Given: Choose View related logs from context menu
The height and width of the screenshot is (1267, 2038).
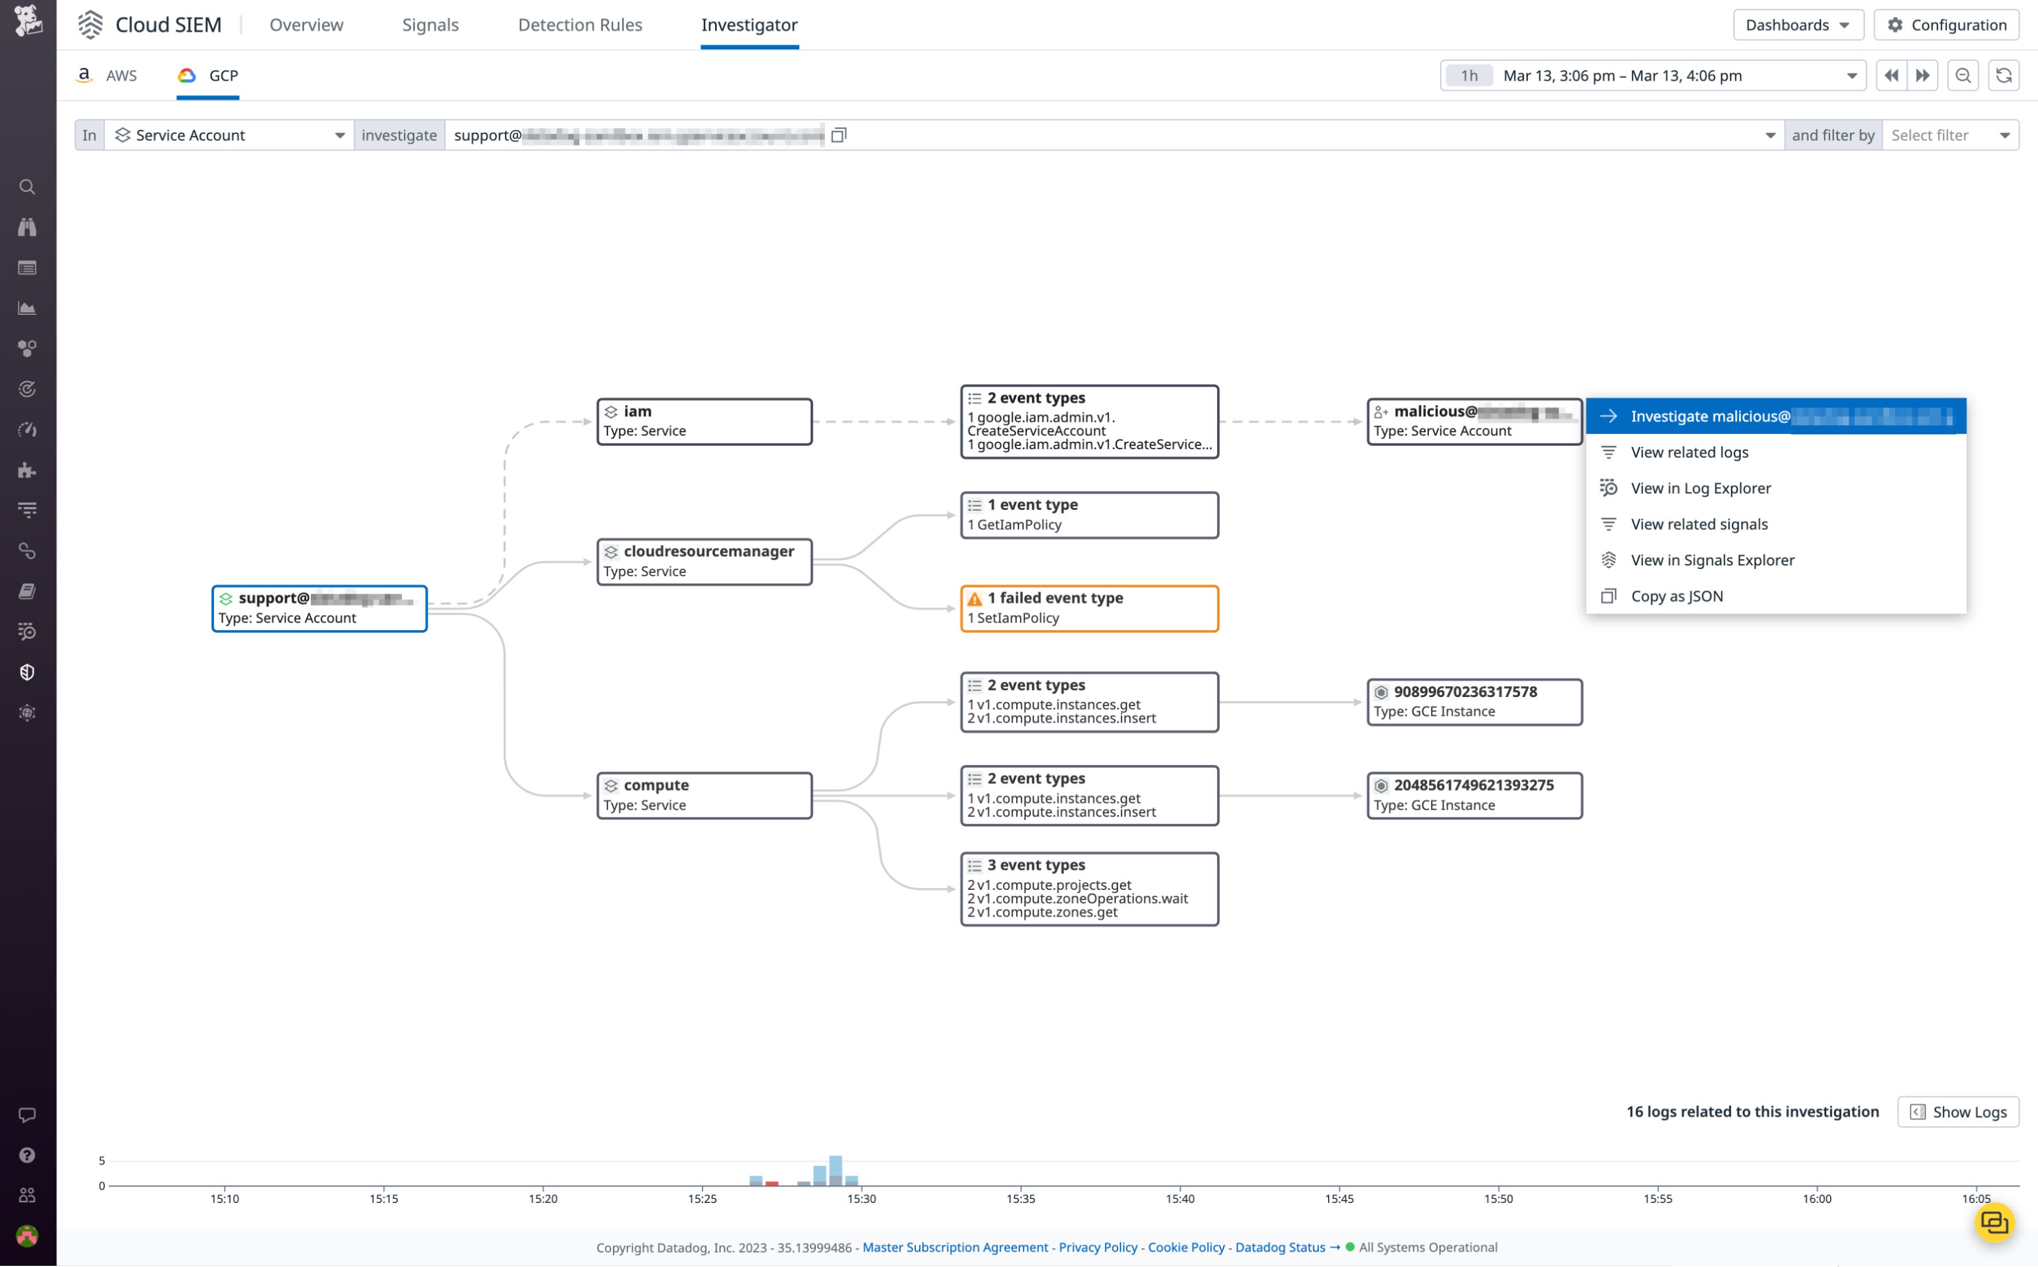Looking at the screenshot, I should pyautogui.click(x=1689, y=452).
